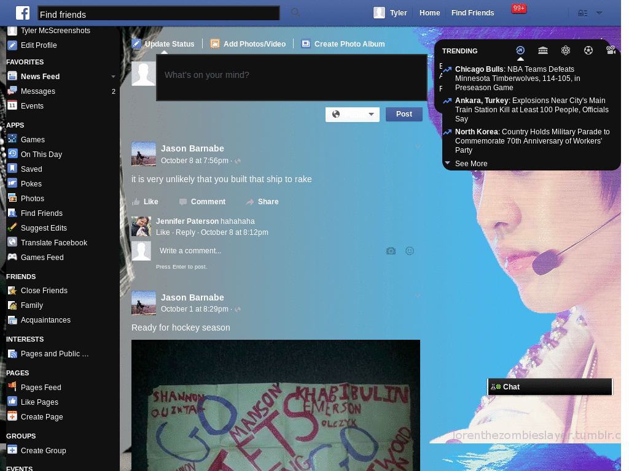Image resolution: width=629 pixels, height=471 pixels.
Task: Click the Edit Profile pencil icon
Action: pyautogui.click(x=12, y=45)
